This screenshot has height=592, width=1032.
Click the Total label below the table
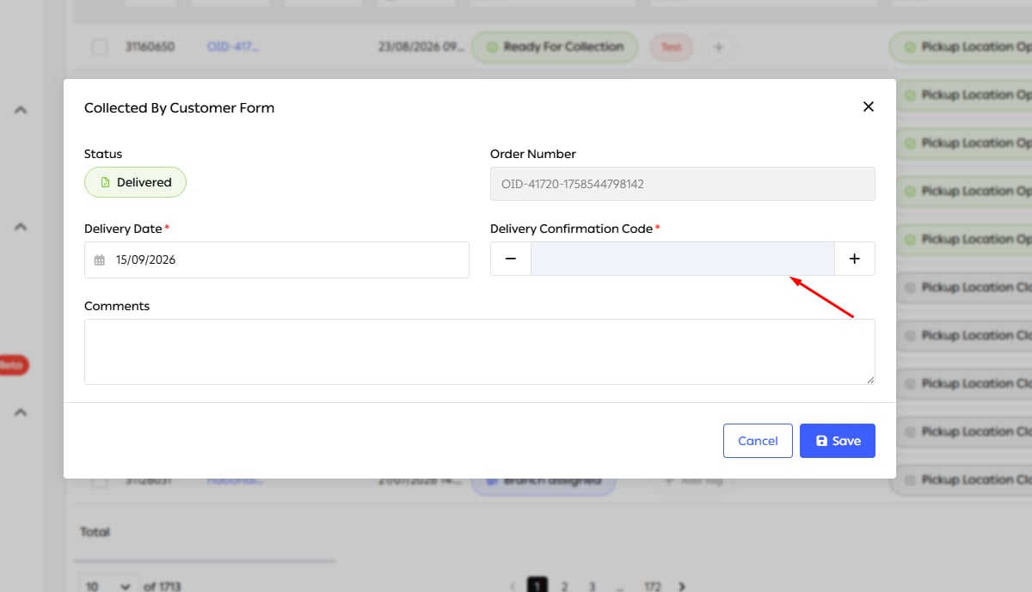click(x=95, y=532)
